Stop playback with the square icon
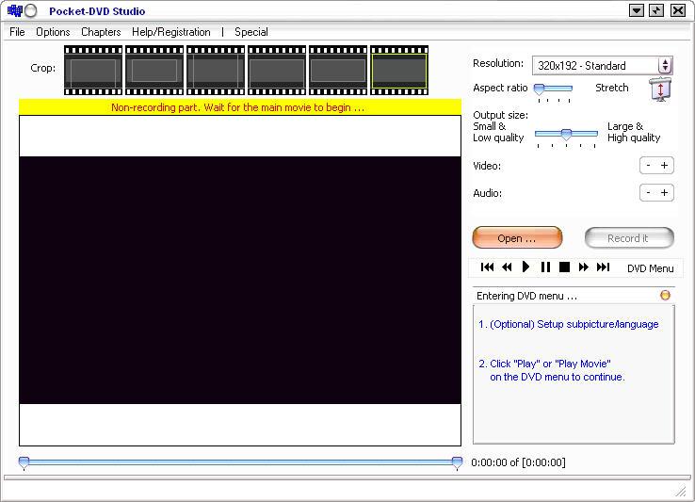The width and height of the screenshot is (695, 502). coord(564,267)
